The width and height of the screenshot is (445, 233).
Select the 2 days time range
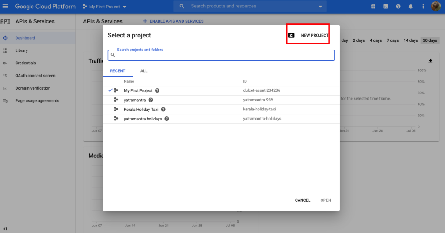(359, 40)
